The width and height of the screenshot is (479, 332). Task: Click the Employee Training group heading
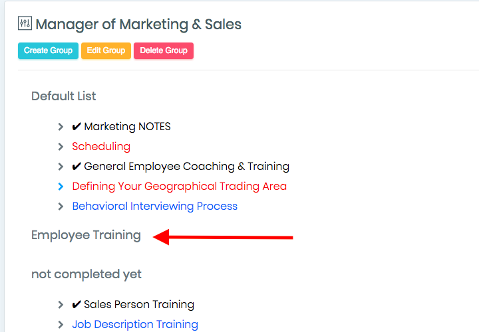point(86,235)
